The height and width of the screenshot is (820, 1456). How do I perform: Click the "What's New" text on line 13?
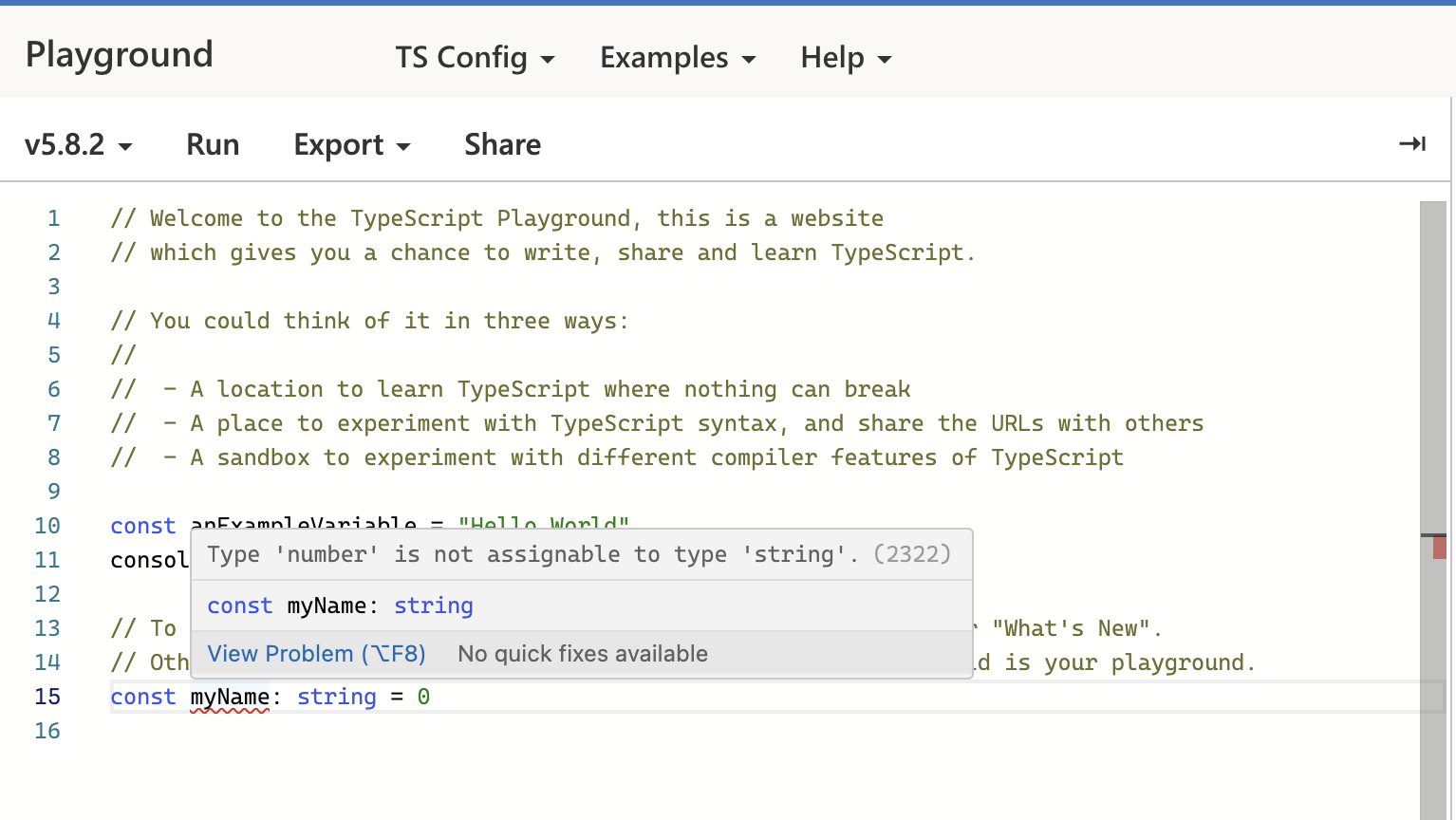click(1071, 628)
